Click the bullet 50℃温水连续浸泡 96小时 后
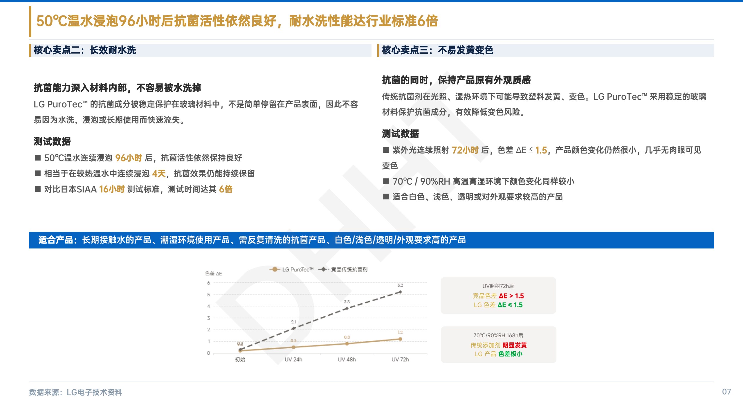Viewport: 743px width, 418px height. point(138,158)
